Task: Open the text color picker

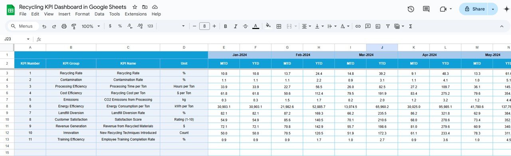Action: tap(256, 26)
